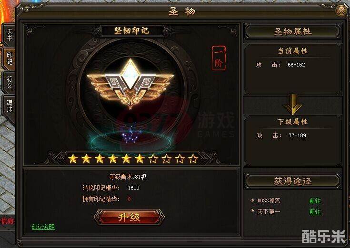Switch to the 符文 side tab
The image size is (350, 248).
[x=10, y=82]
